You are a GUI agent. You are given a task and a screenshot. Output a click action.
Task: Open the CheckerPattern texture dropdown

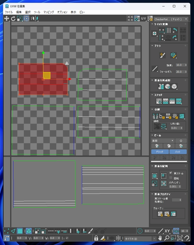point(171,19)
